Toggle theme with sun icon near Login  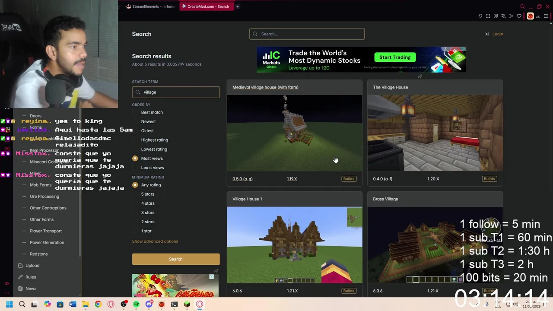pyautogui.click(x=487, y=34)
